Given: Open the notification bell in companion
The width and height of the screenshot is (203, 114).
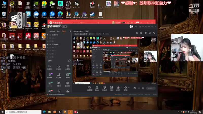Looking at the screenshot, I should [x=150, y=33].
